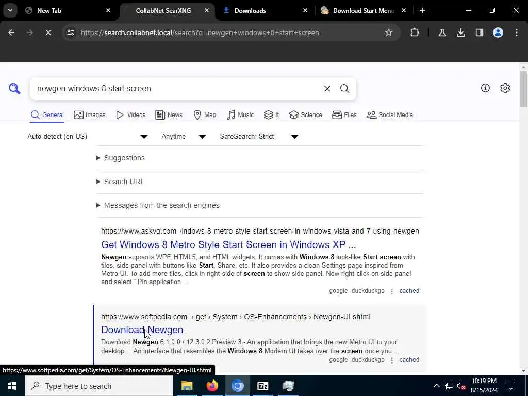Open tab search dropdown arrow
This screenshot has width=528, height=396.
pos(10,10)
